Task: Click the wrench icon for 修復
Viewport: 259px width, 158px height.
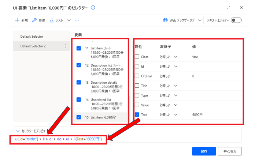Action: (x=34, y=20)
